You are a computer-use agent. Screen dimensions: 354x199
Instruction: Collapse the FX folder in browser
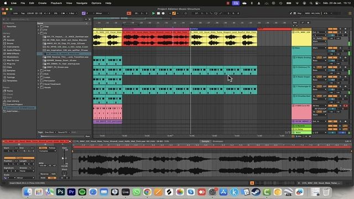[39, 33]
